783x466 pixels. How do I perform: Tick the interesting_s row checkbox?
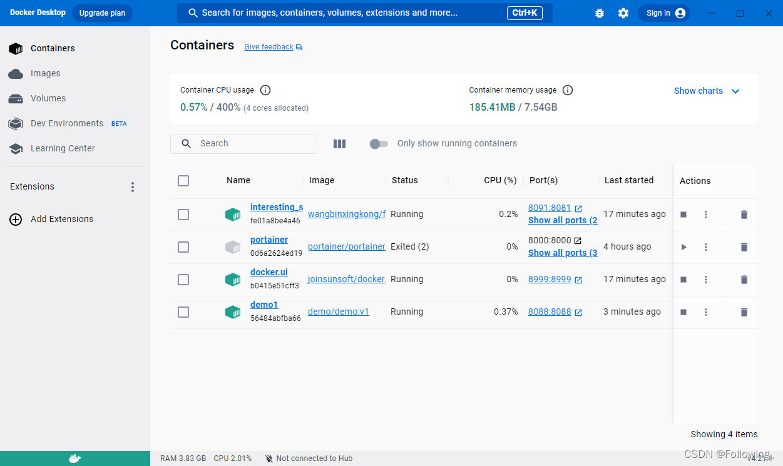(183, 215)
